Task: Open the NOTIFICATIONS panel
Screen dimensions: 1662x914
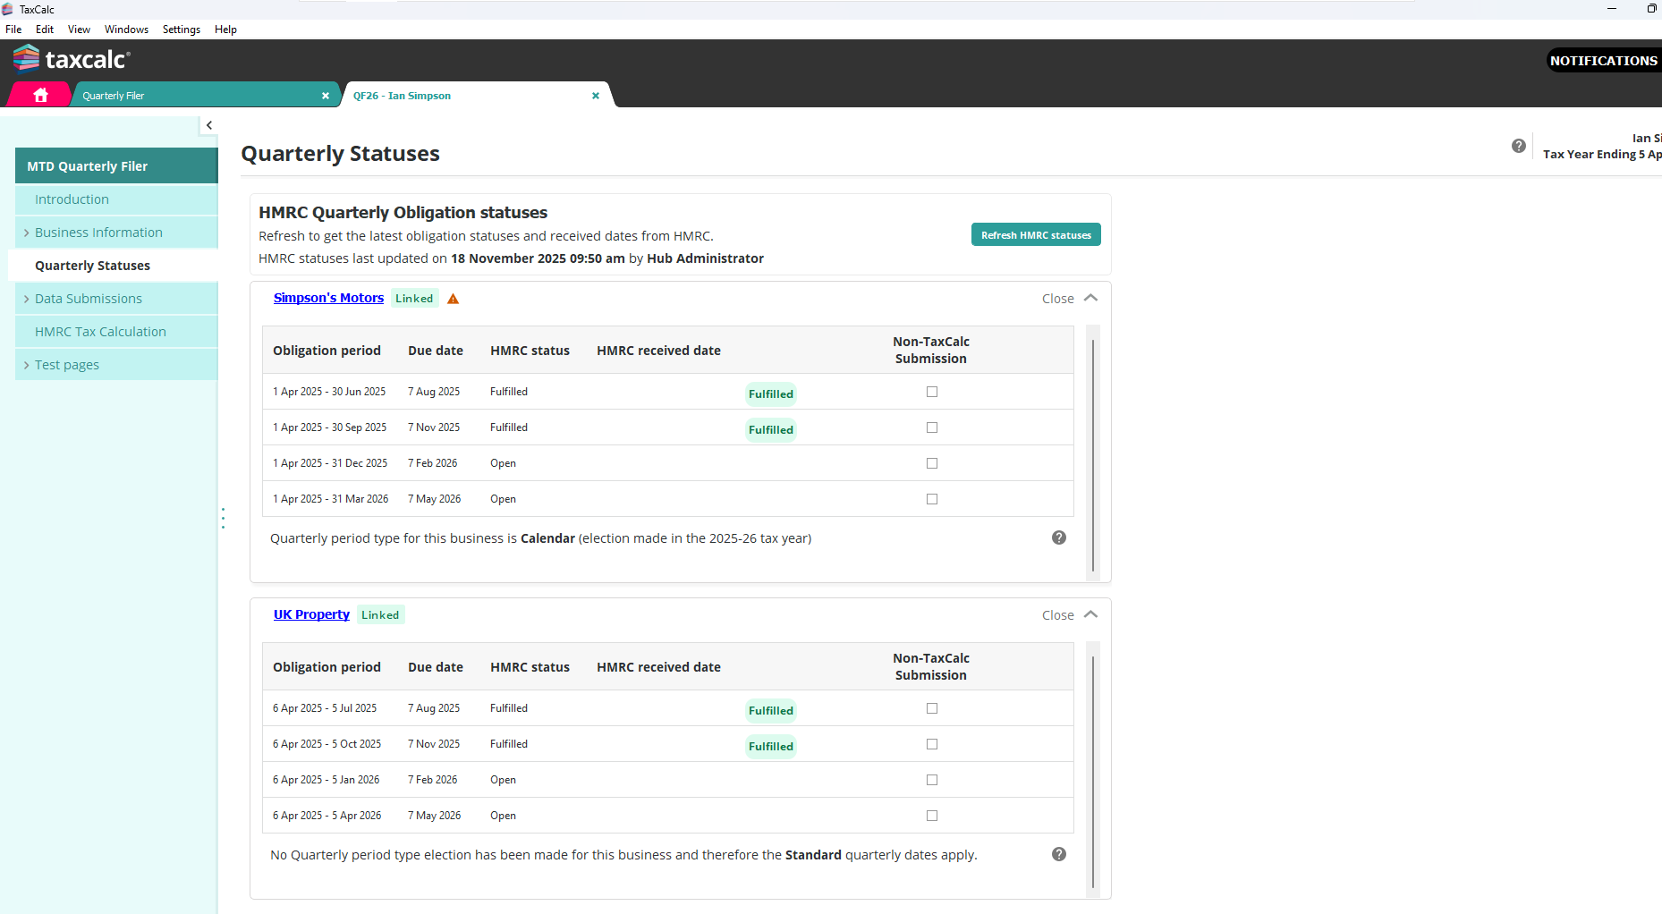Action: [1604, 60]
